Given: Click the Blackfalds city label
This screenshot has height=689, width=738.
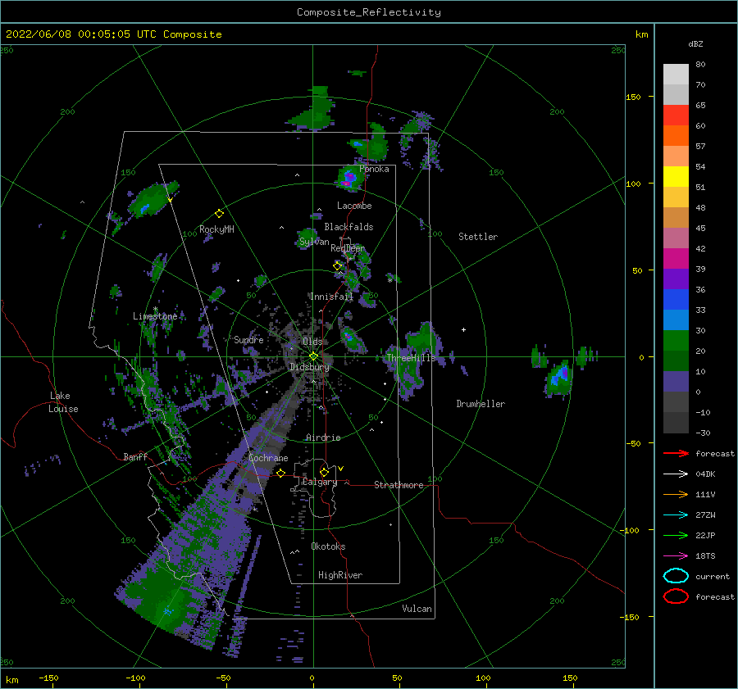Looking at the screenshot, I should point(348,227).
